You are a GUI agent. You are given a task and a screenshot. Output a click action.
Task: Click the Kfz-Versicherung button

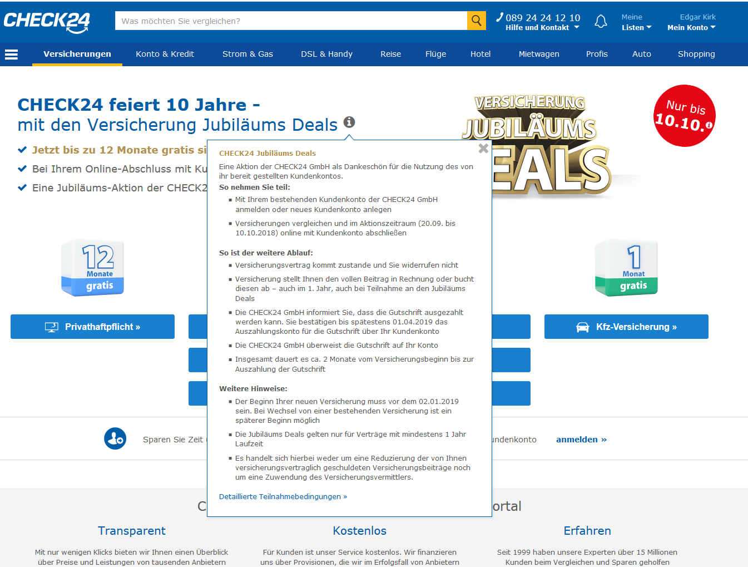pos(626,327)
